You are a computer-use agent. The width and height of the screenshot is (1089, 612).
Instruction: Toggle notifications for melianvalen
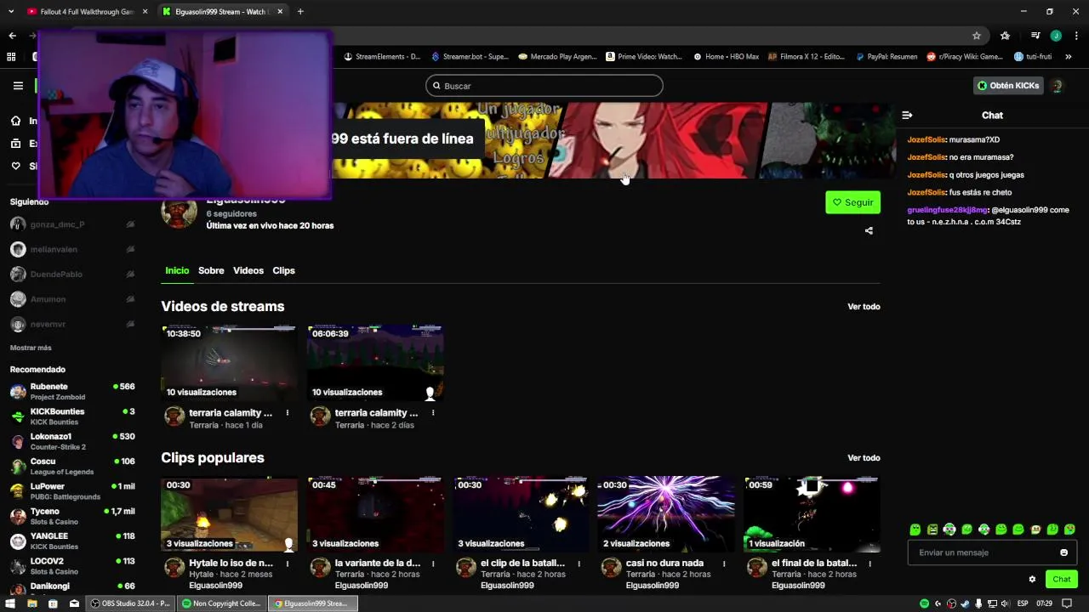130,249
